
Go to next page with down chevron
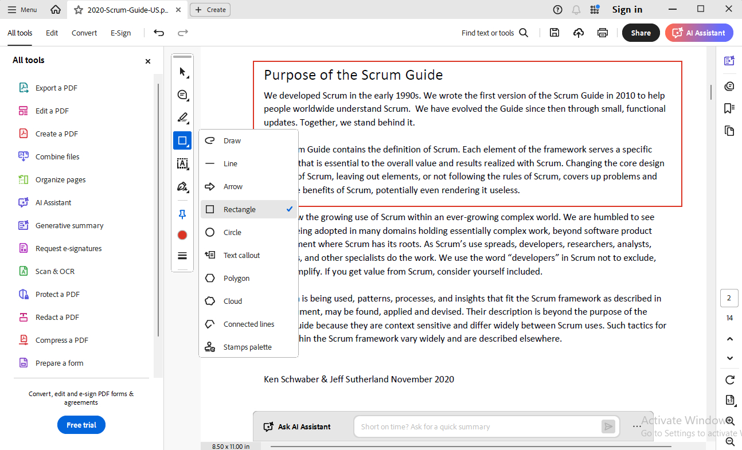pyautogui.click(x=729, y=358)
